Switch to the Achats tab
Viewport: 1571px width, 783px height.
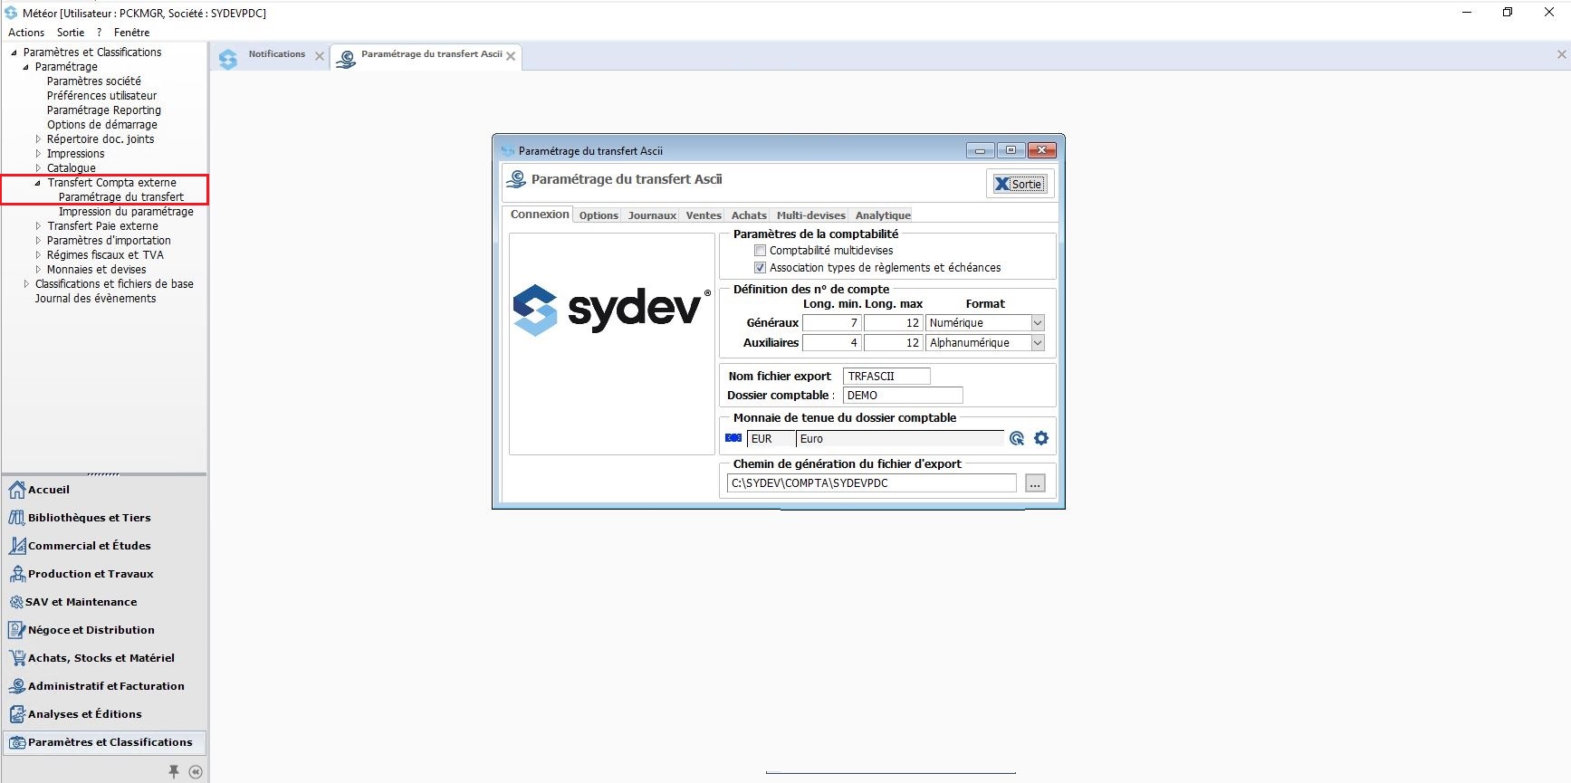coord(749,215)
